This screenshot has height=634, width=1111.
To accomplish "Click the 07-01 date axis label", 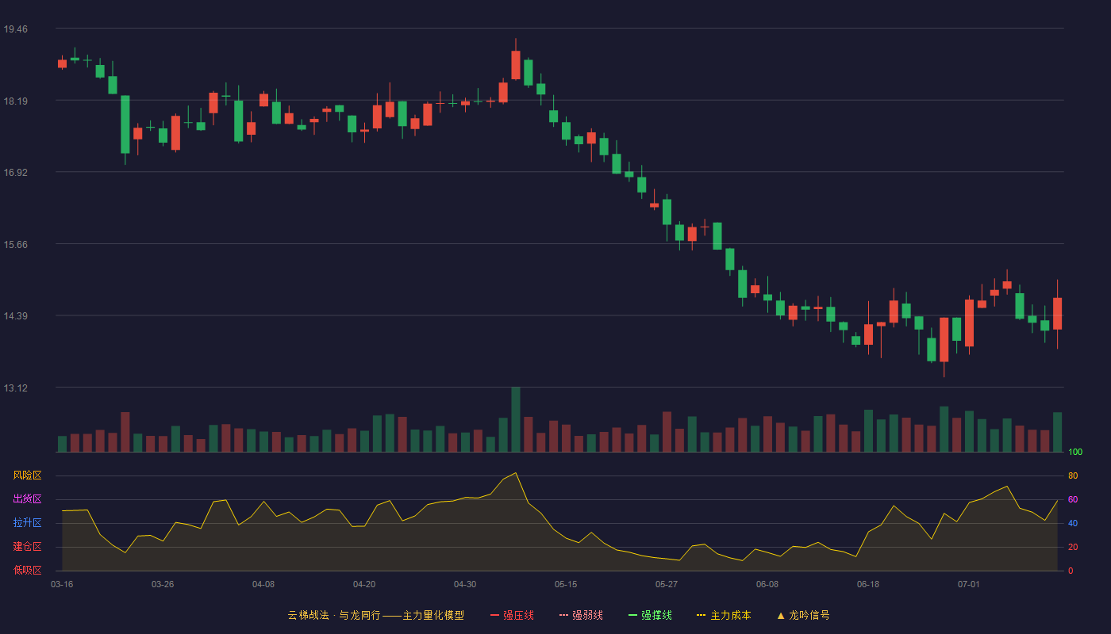I will click(x=969, y=584).
